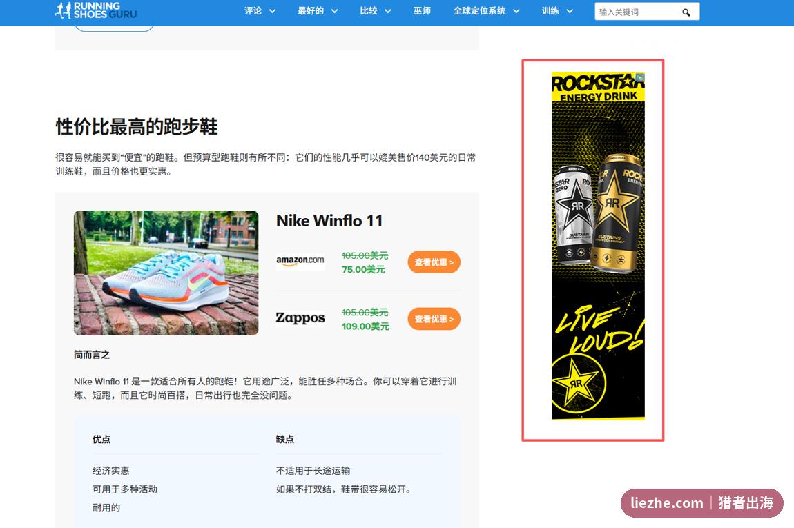Click the 优点 column header
This screenshot has width=794, height=528.
click(101, 439)
